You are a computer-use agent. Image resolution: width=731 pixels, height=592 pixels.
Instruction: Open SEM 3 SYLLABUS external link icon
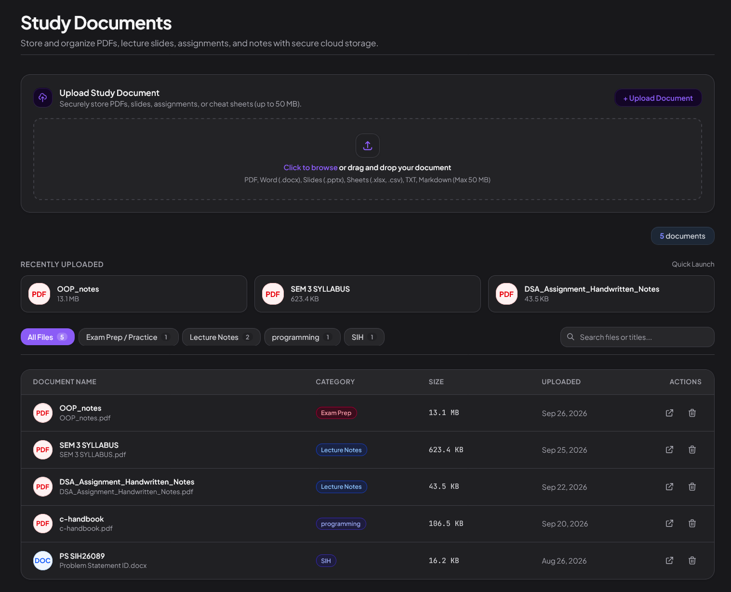tap(669, 449)
